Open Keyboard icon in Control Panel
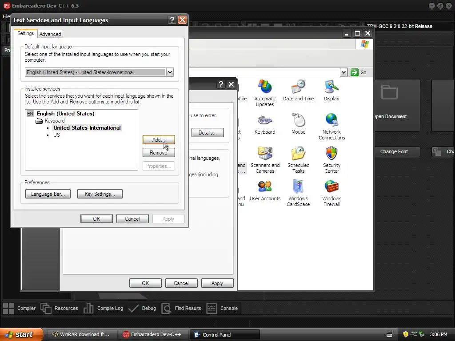455x341 pixels. (x=265, y=124)
